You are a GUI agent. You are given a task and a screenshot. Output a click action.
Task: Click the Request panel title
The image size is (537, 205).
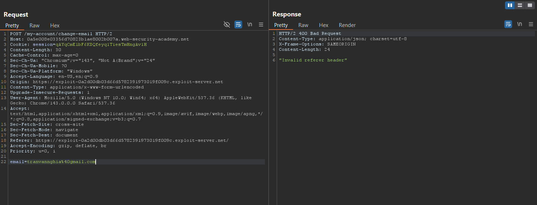[x=16, y=15]
